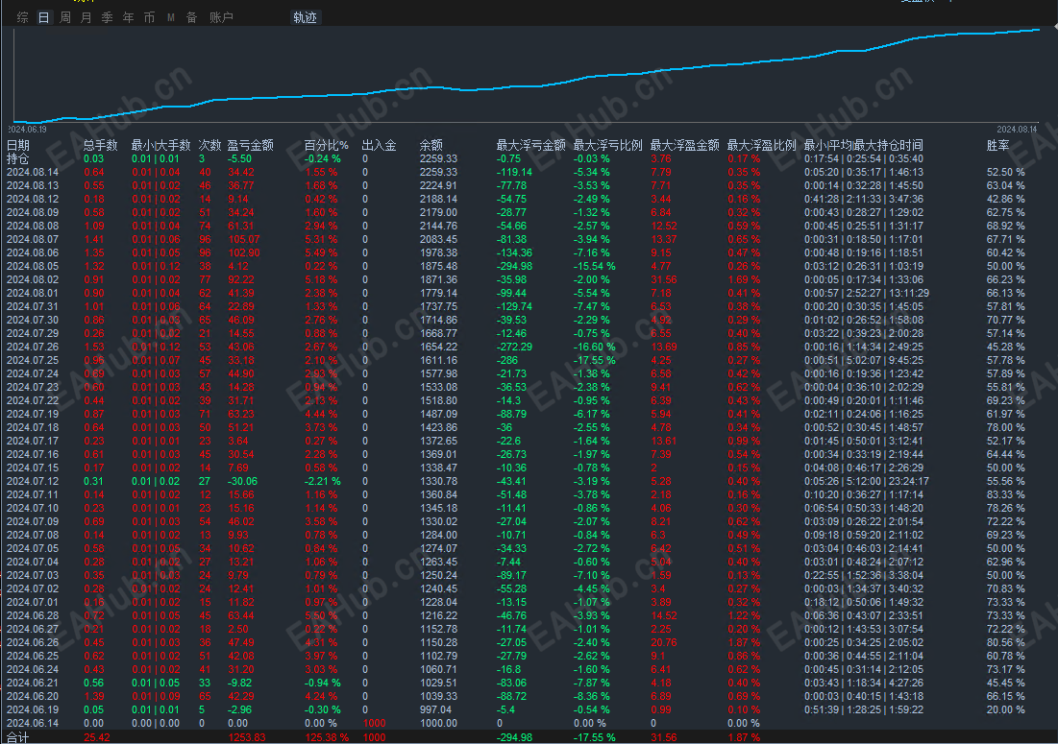The image size is (1058, 744).
Task: Switch to the 综 summary tab
Action: (22, 17)
